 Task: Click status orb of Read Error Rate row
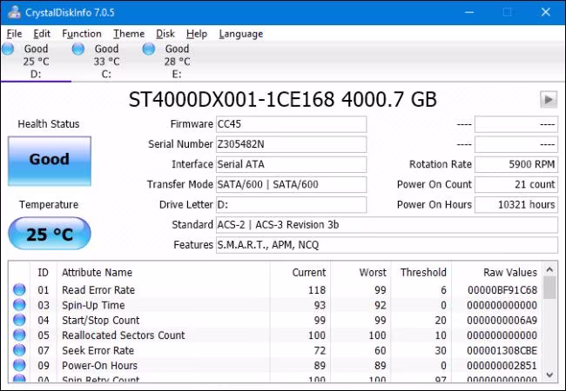pyautogui.click(x=19, y=289)
